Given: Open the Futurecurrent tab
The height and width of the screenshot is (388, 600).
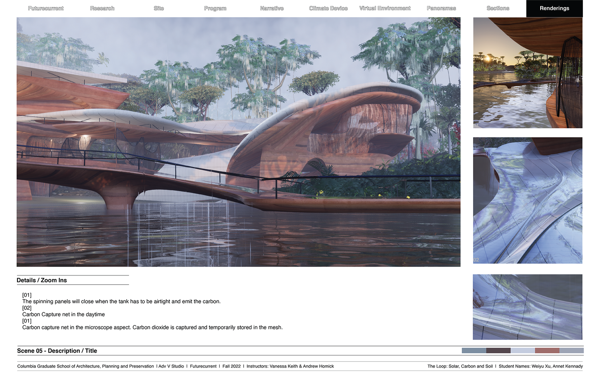Looking at the screenshot, I should click(x=46, y=8).
